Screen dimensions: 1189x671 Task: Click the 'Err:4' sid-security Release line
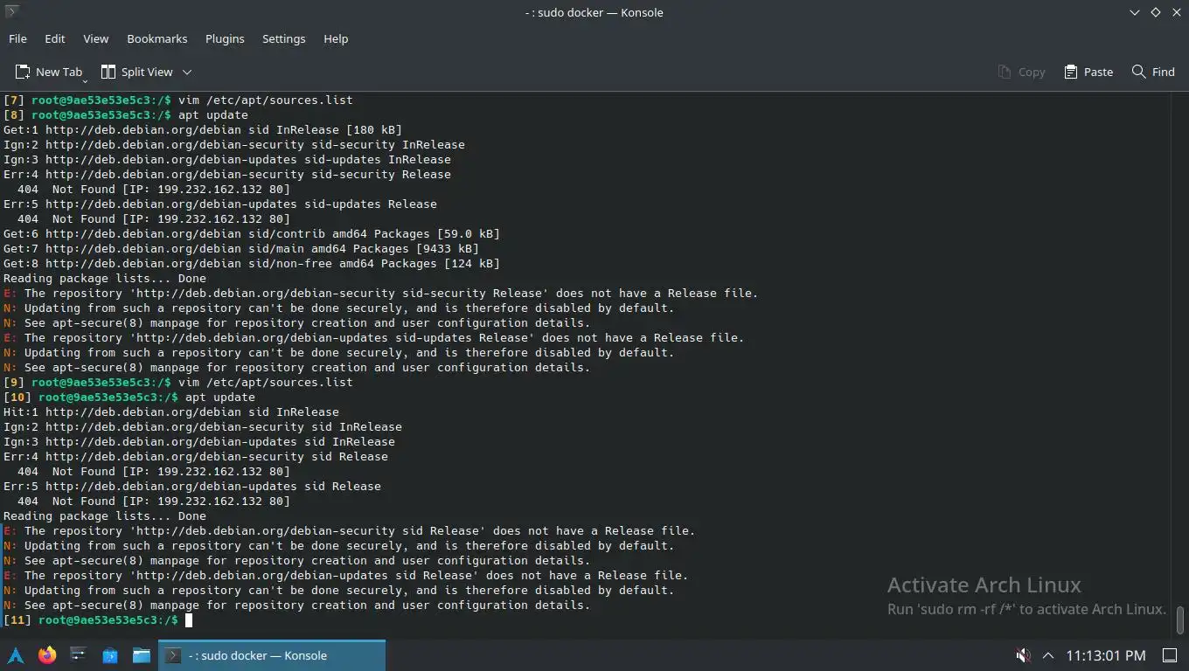pyautogui.click(x=227, y=174)
